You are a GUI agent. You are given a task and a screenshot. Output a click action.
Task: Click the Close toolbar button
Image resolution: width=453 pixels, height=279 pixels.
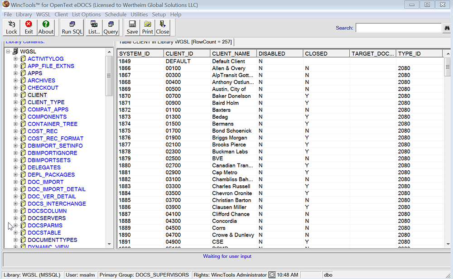point(162,28)
